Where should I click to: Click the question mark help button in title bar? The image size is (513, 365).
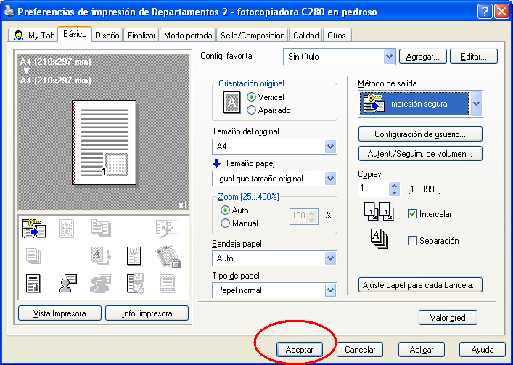pyautogui.click(x=485, y=12)
